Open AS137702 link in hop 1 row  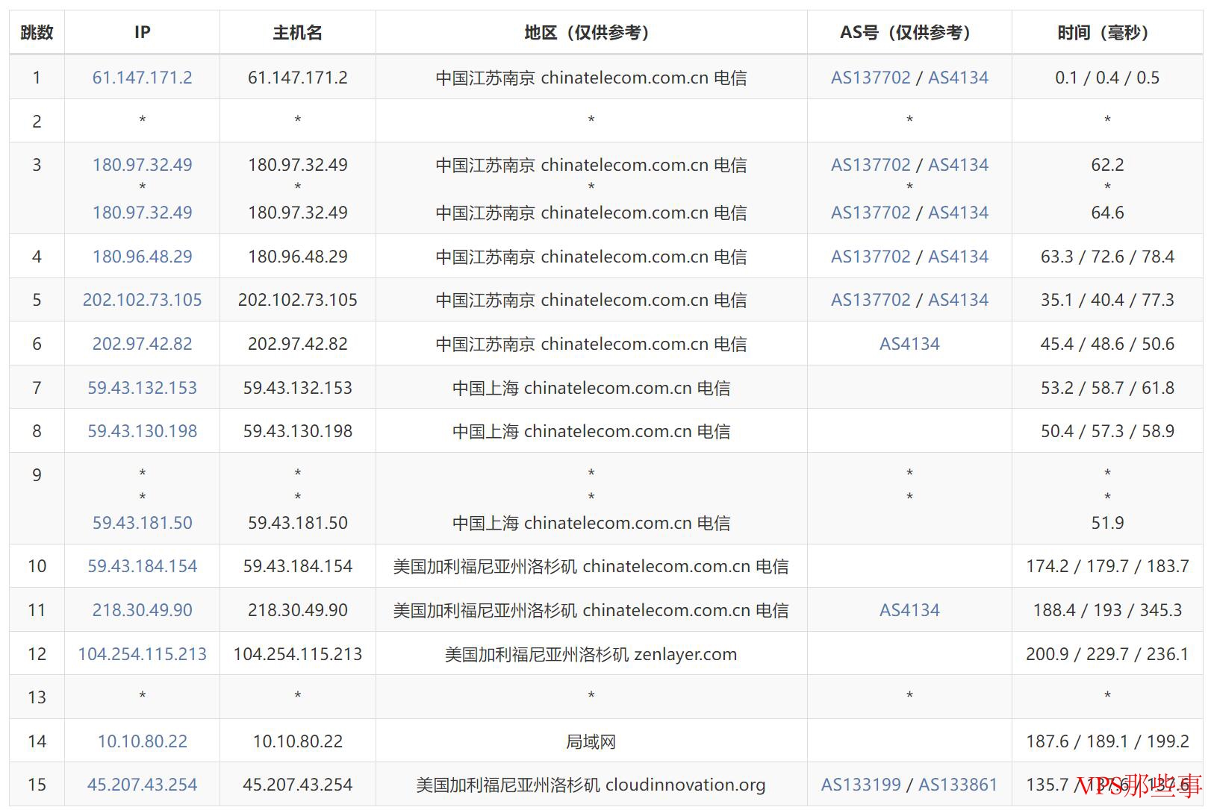[x=871, y=78]
